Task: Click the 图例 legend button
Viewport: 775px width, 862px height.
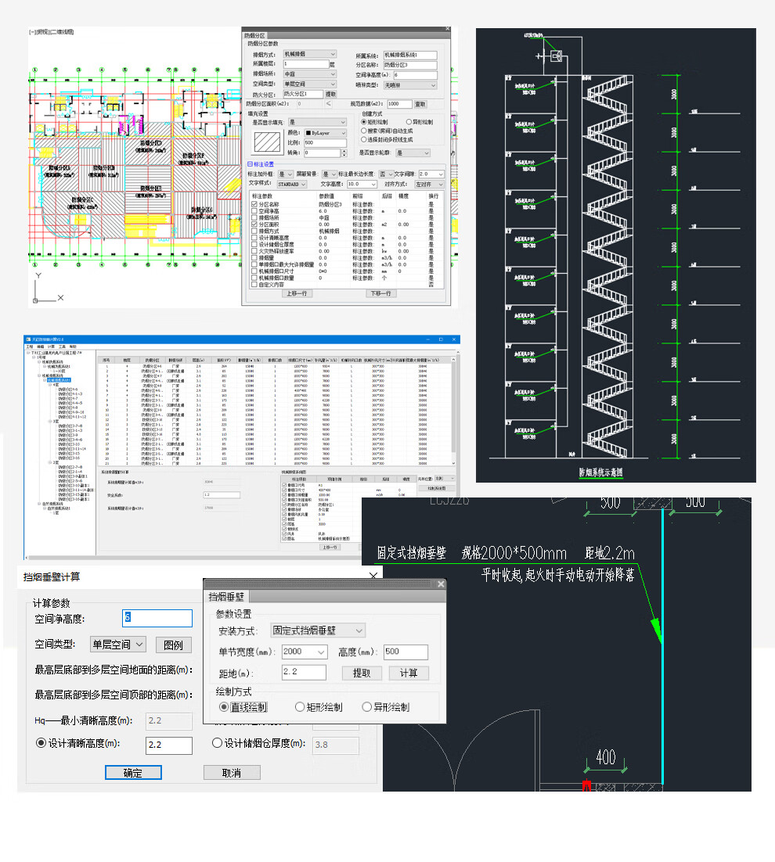Action: 173,645
